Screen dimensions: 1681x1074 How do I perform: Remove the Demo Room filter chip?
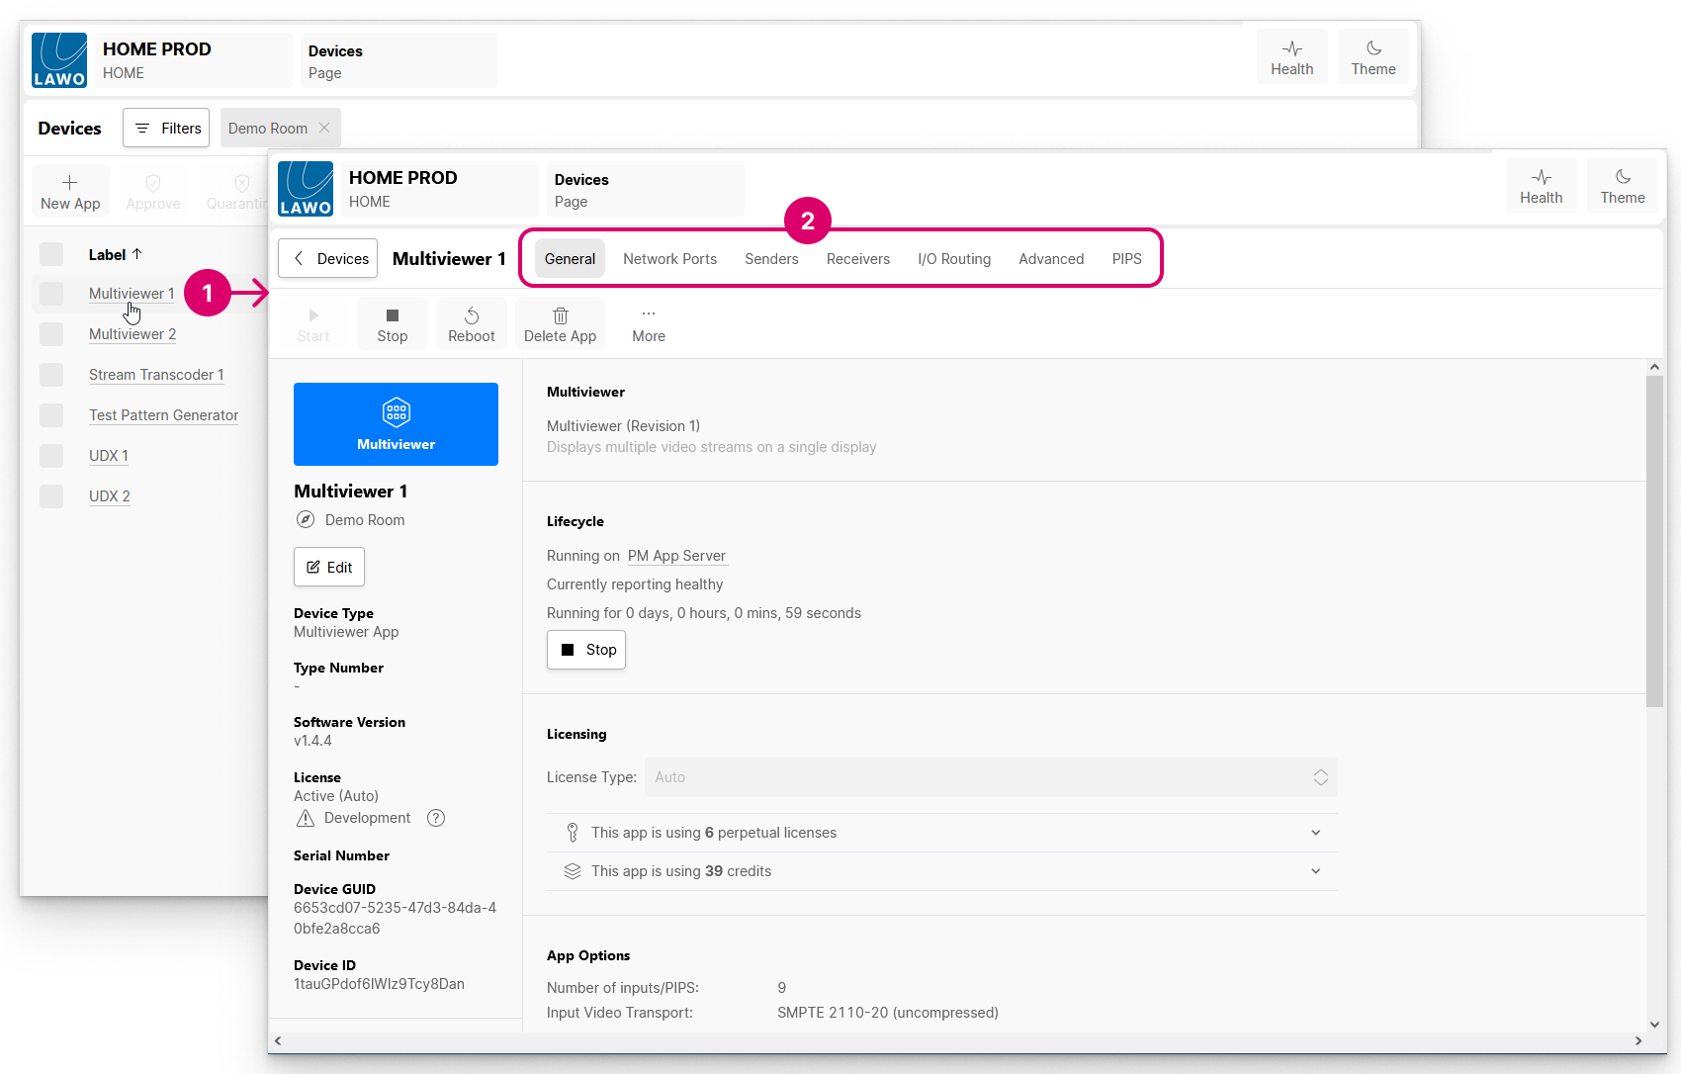coord(324,129)
